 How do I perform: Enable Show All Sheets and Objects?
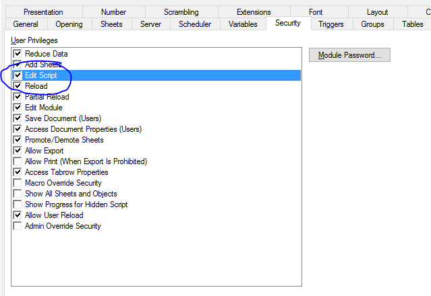pyautogui.click(x=18, y=194)
